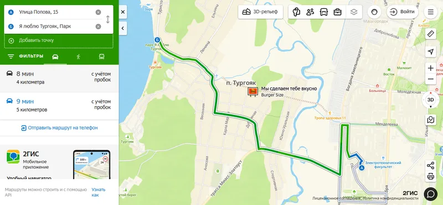443x205 pixels.
Task: Swap the route start and destination points
Action: tap(107, 19)
